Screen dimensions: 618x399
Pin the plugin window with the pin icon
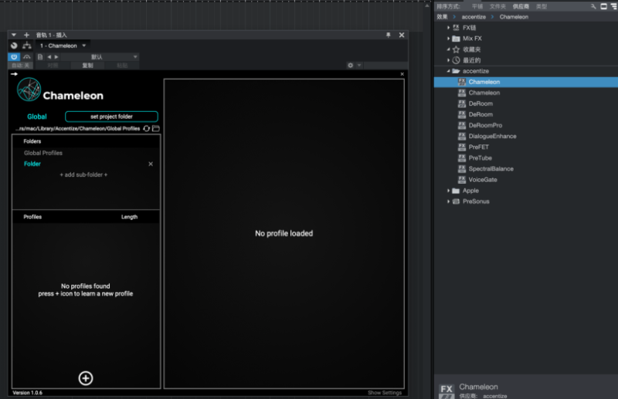click(388, 35)
